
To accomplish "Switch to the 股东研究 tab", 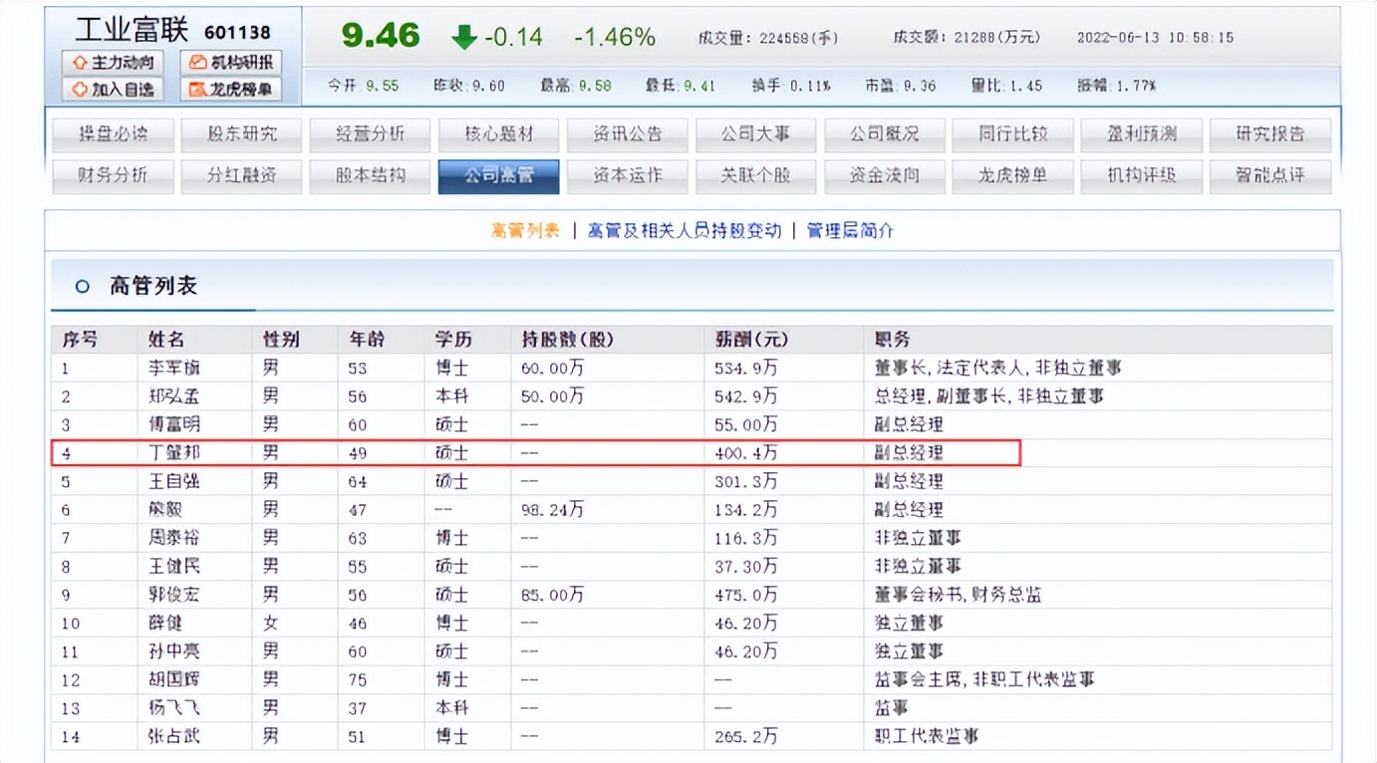I will 242,133.
